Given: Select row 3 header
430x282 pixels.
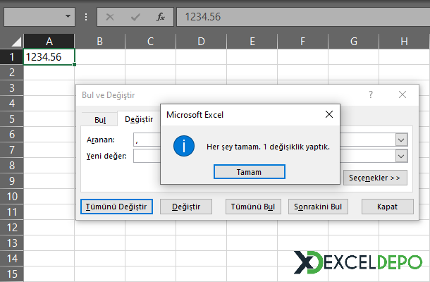Looking at the screenshot, I should [12, 88].
